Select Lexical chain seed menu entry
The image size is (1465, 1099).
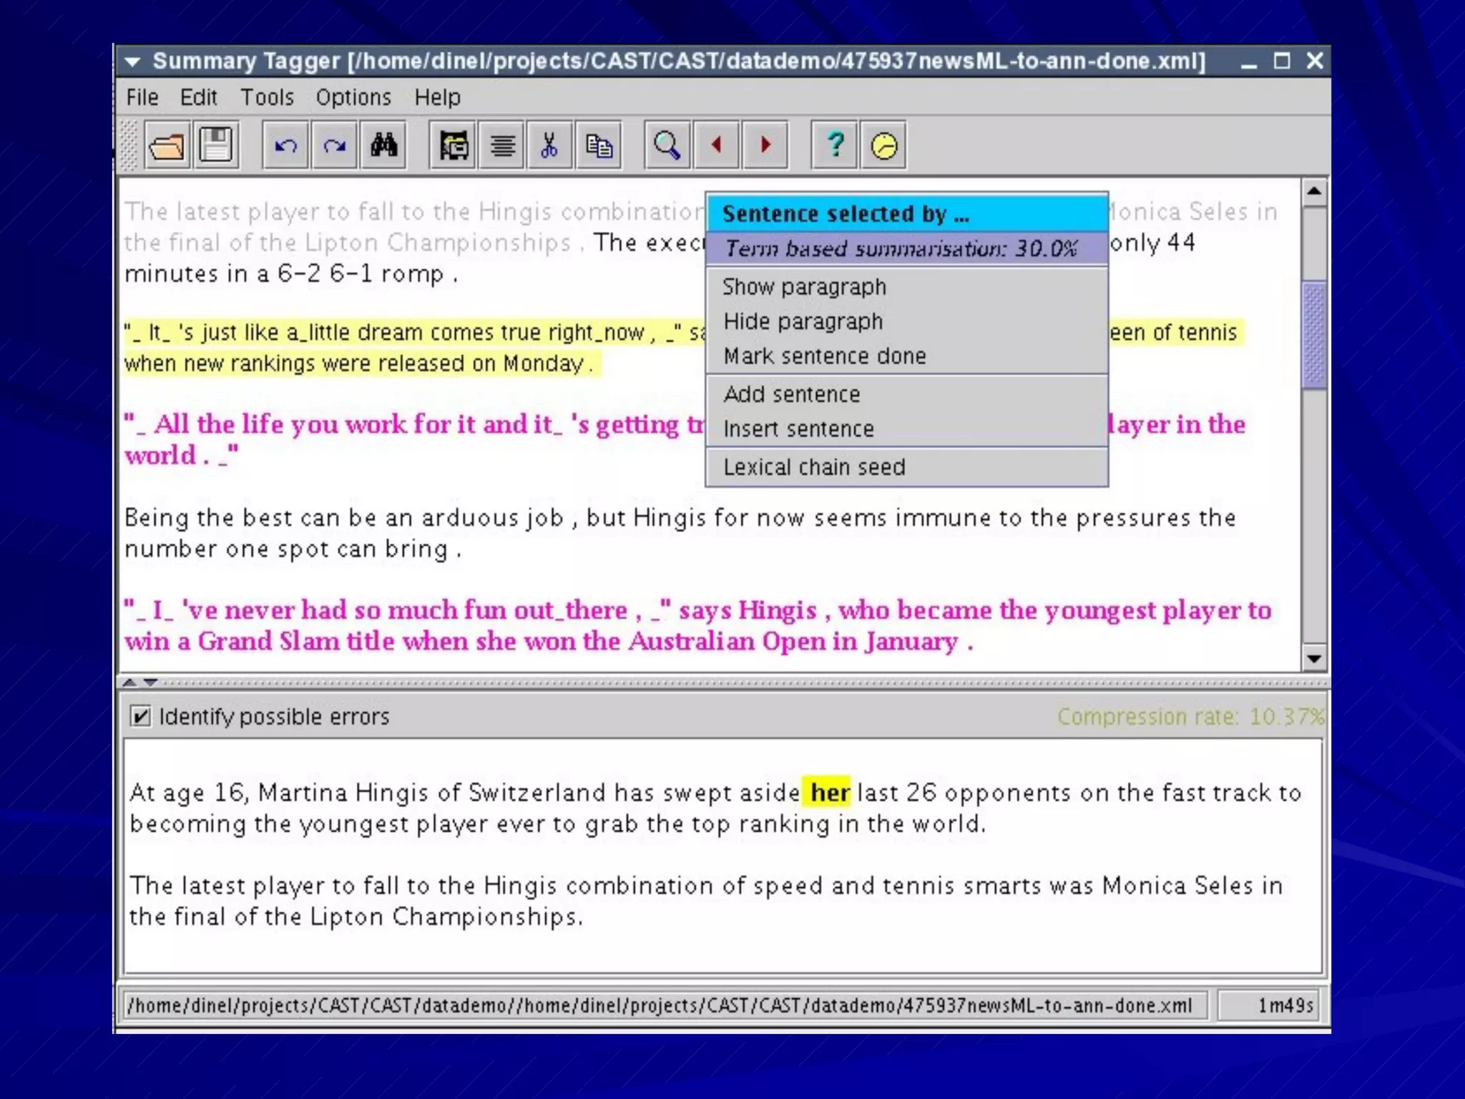[x=814, y=467]
